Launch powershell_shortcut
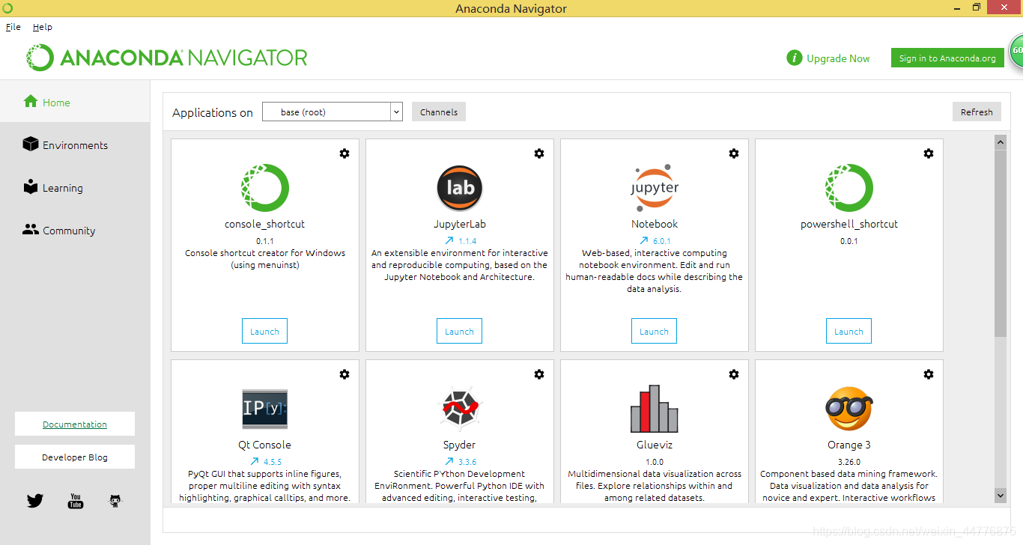This screenshot has width=1023, height=545. point(849,331)
